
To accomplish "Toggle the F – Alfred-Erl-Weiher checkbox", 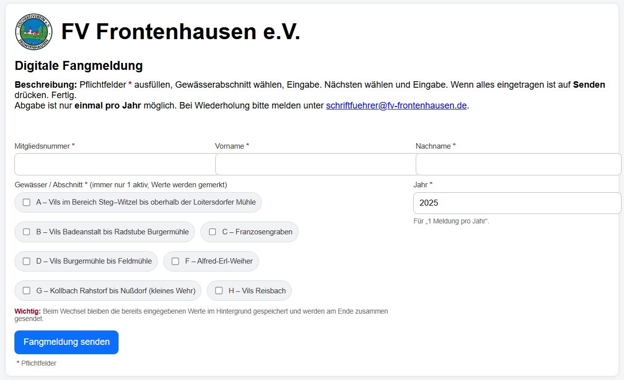I will 176,261.
